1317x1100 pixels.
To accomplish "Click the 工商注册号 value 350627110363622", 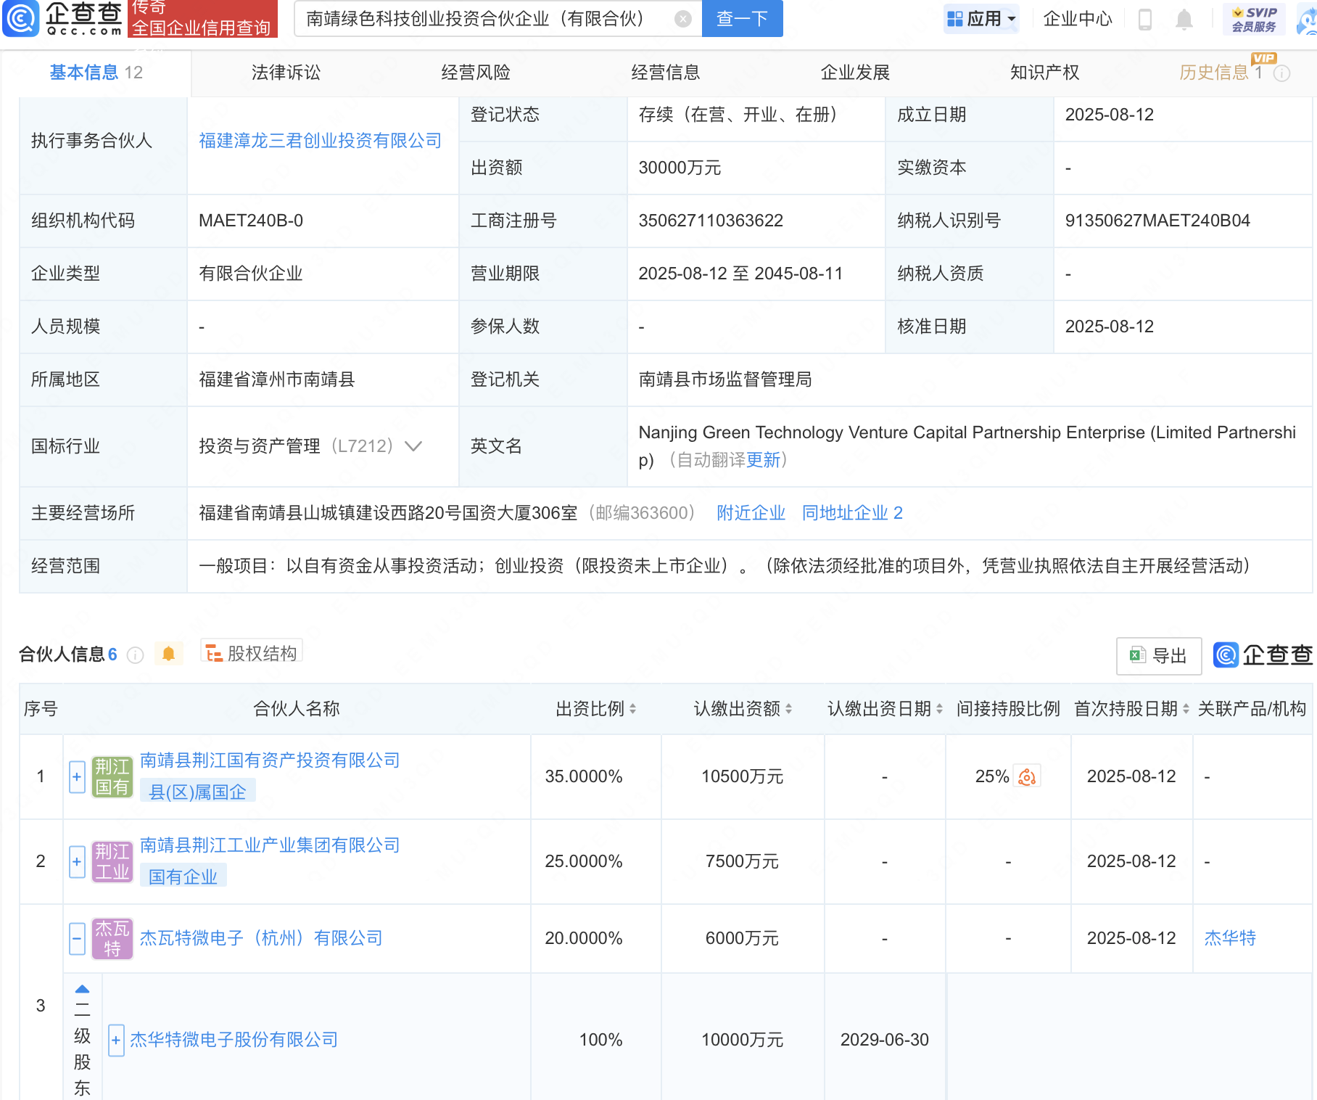I will (711, 221).
